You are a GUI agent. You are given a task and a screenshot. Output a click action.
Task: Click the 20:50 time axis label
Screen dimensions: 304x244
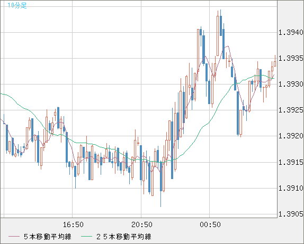[142, 224]
